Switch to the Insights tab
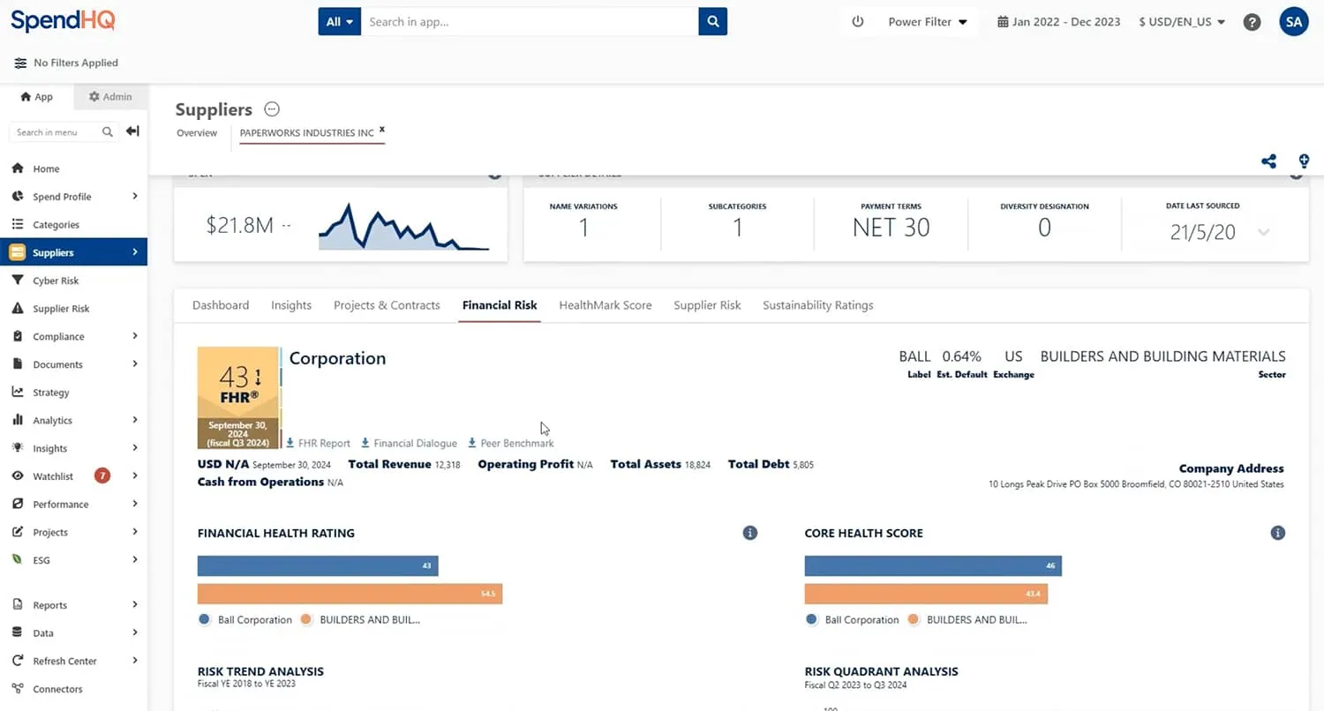 point(291,305)
